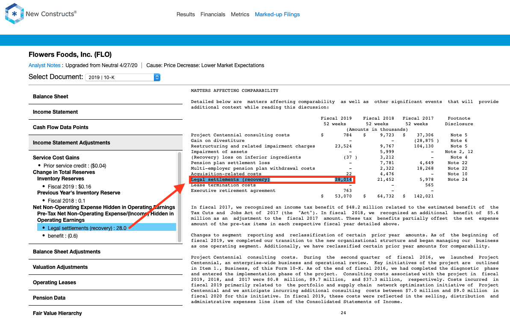Click the Footnote Disclosure column header
This screenshot has height=318, width=510.
click(x=459, y=121)
